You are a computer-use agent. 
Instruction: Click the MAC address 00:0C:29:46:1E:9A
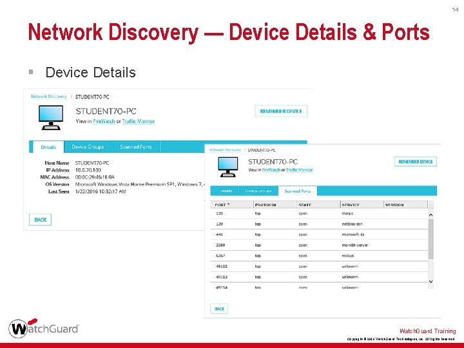click(x=95, y=177)
